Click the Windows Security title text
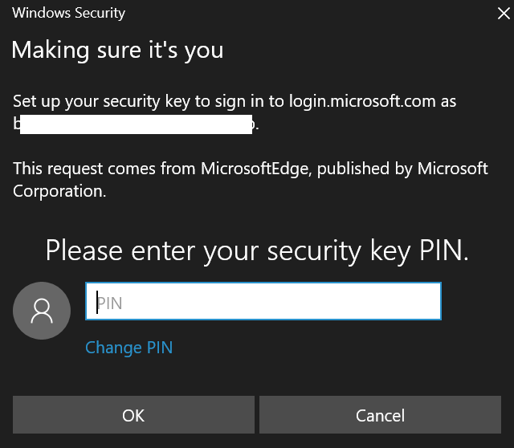The image size is (514, 448). click(69, 13)
